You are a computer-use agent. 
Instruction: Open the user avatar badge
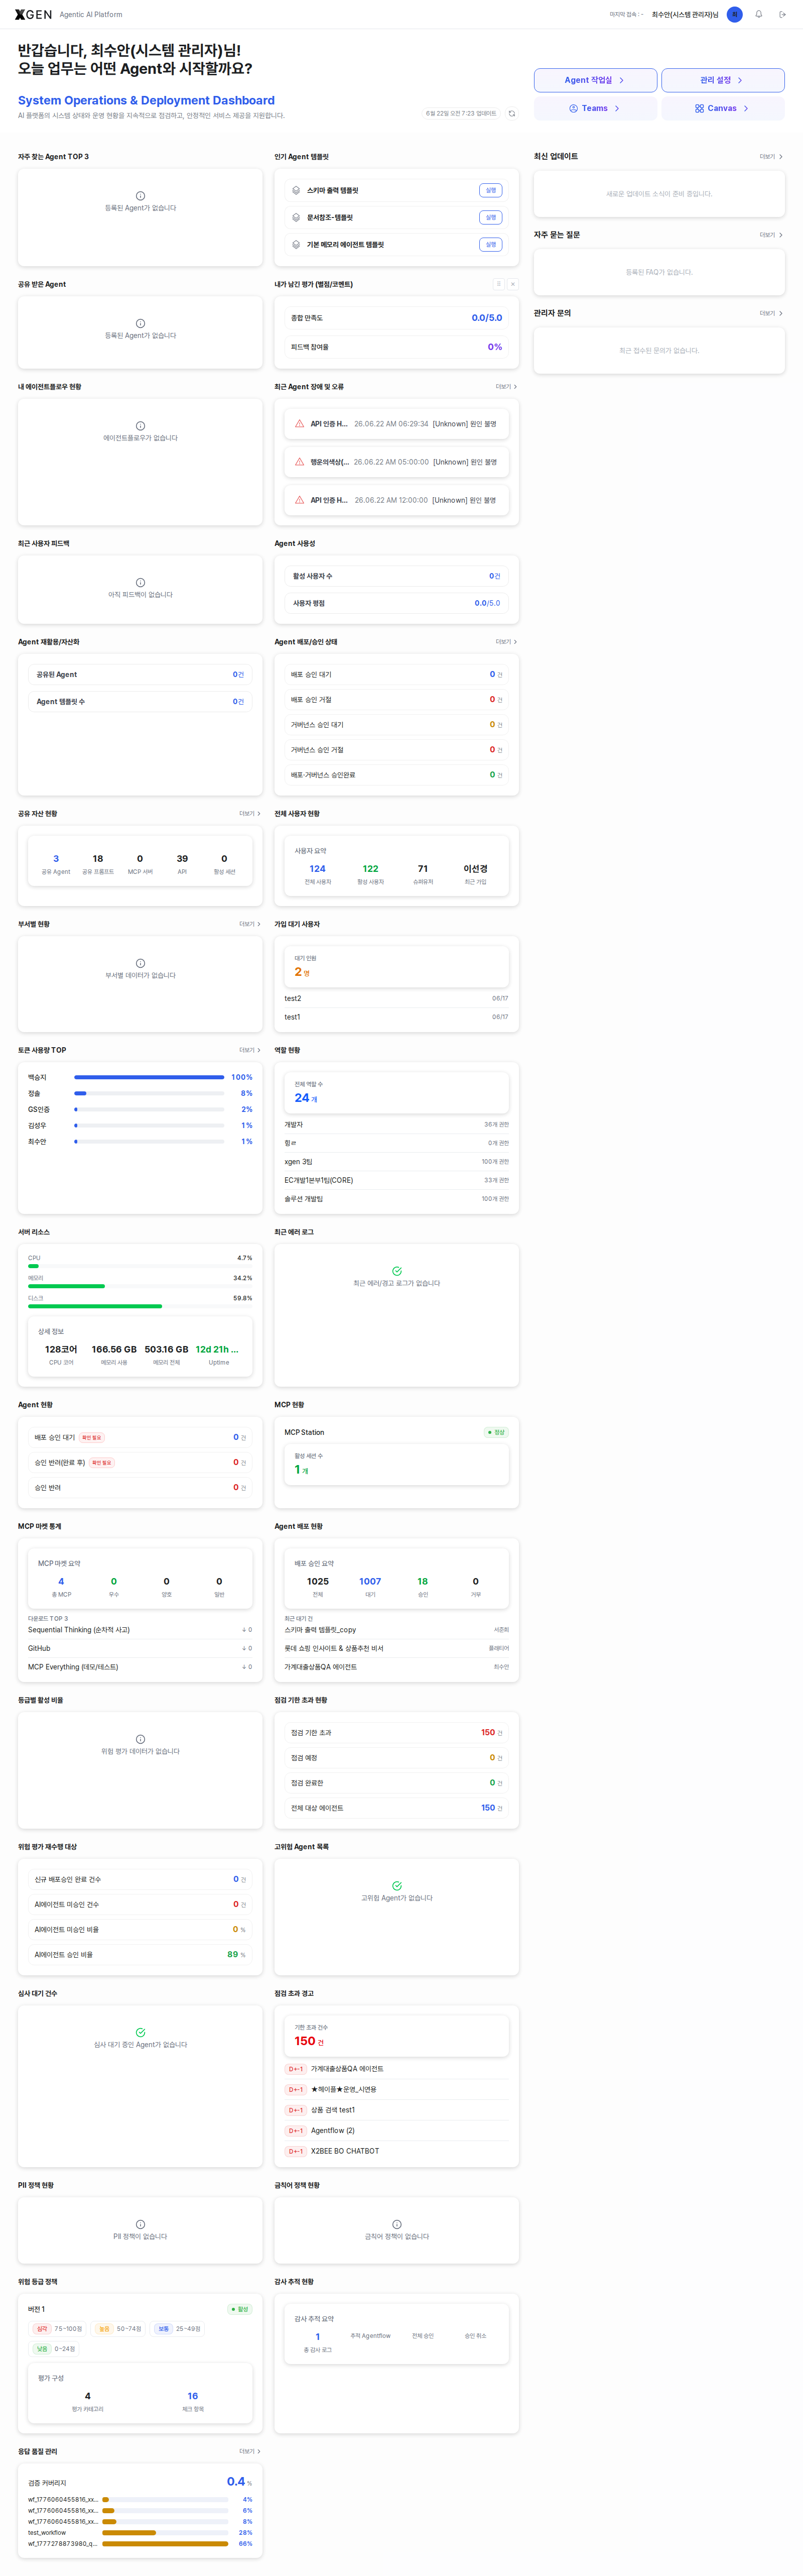[x=734, y=14]
